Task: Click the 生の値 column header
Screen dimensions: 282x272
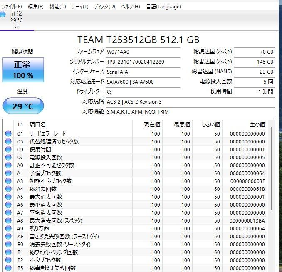Action: click(x=245, y=124)
